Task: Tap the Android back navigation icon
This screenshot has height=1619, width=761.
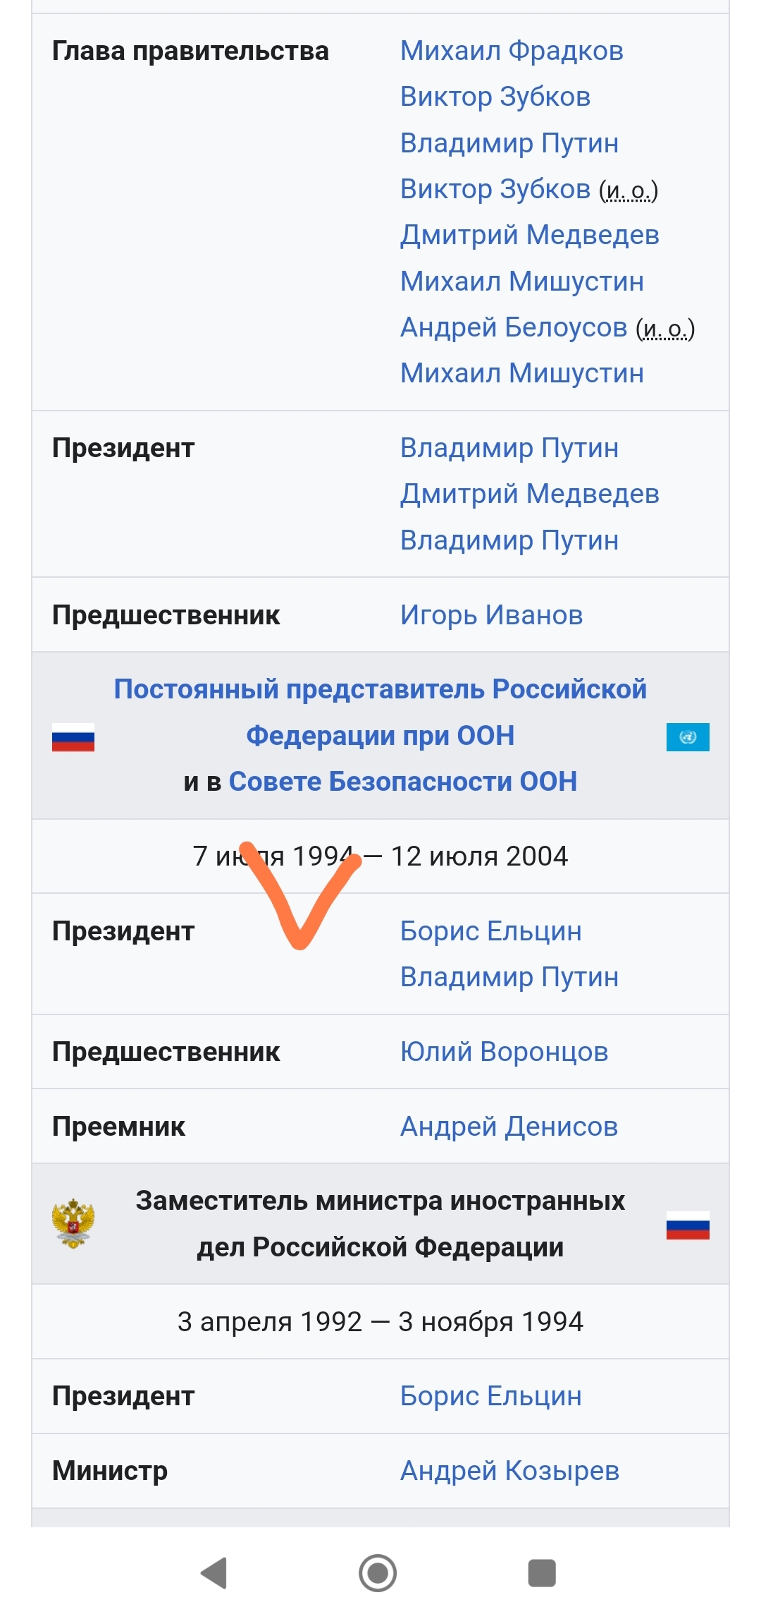Action: tap(214, 1572)
